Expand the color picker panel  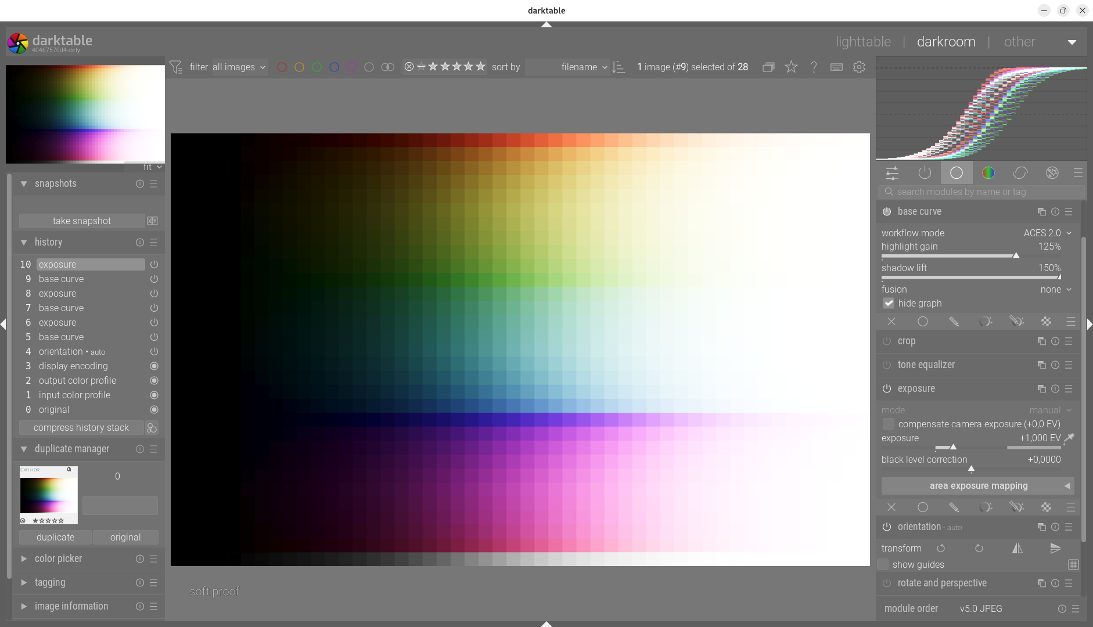click(x=58, y=558)
